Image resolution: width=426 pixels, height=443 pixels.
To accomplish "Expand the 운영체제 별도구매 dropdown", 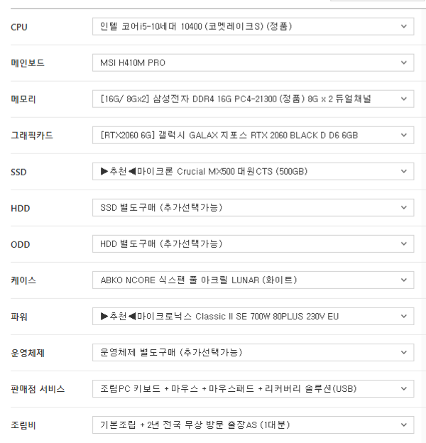I will pyautogui.click(x=253, y=353).
